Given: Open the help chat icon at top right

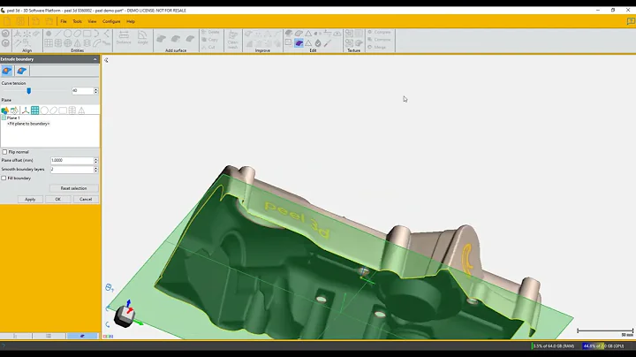Looking at the screenshot, I should tap(631, 22).
